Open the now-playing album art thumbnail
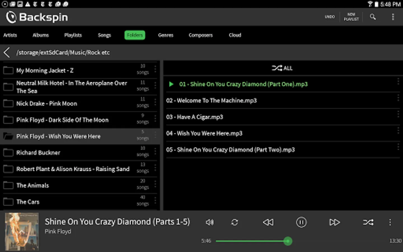Image resolution: width=403 pixels, height=252 pixels. pyautogui.click(x=22, y=232)
